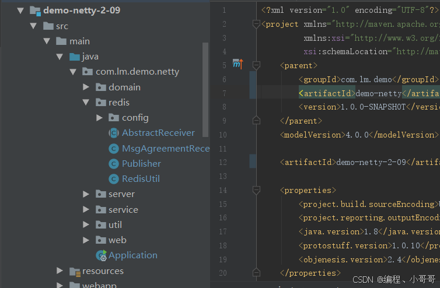Click the AbstractReceiver abstract class icon
The width and height of the screenshot is (440, 288).
pos(114,133)
